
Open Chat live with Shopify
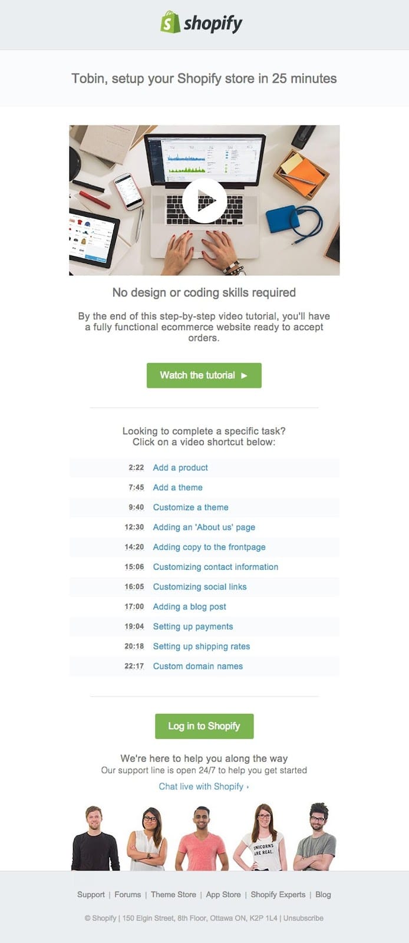point(204,786)
